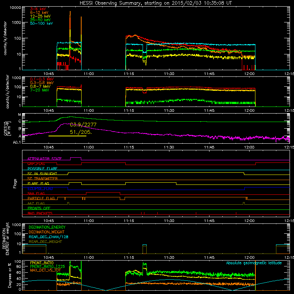294x294 pixels.
Task: Click the AA7_FLAG label
Action: [36, 203]
